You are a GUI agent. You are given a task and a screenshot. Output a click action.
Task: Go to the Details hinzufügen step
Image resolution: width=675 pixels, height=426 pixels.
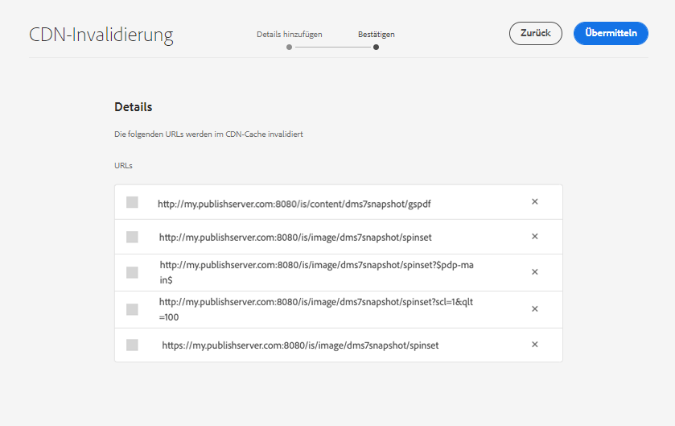click(290, 35)
